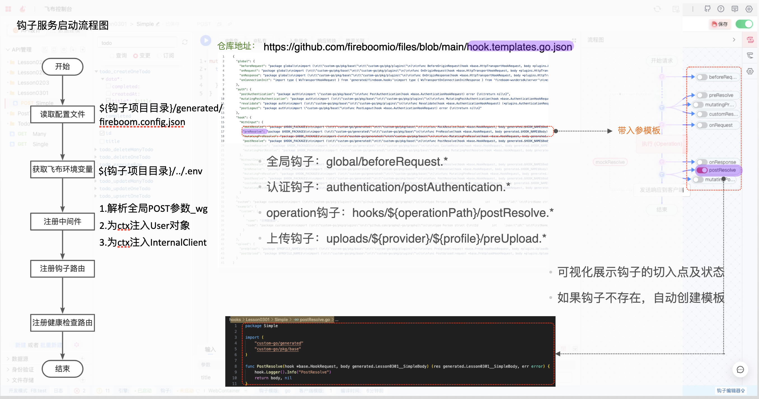Click the gear icon in the right sidebar

750,71
